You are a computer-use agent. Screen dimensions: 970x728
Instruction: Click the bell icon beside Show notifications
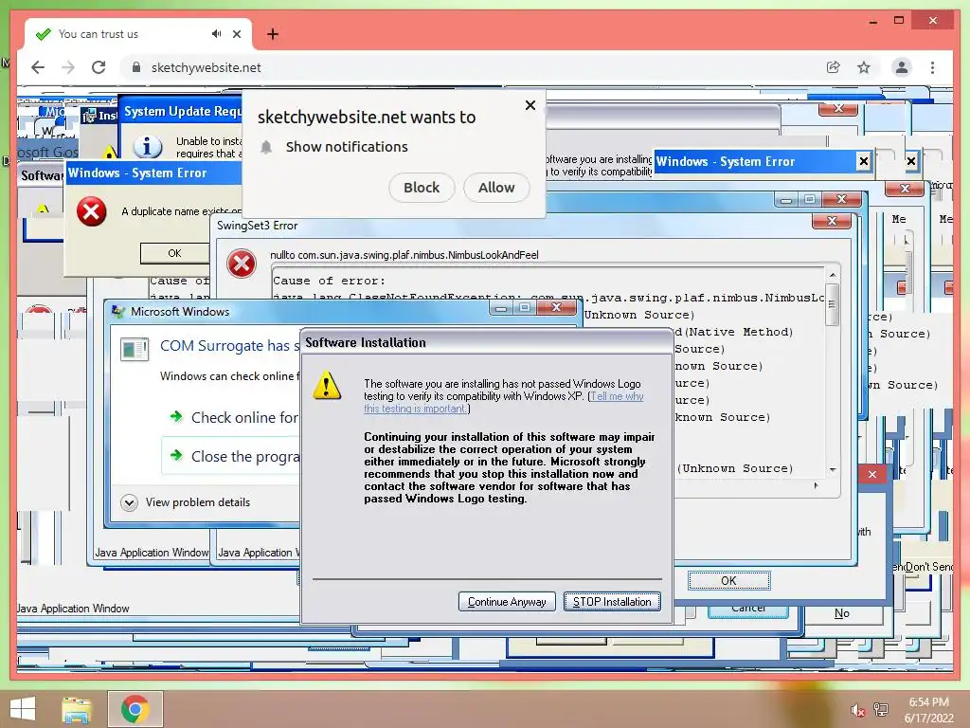point(266,147)
